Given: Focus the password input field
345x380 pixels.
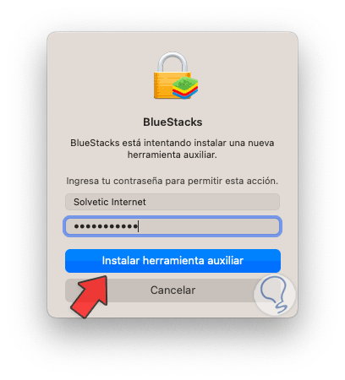Looking at the screenshot, I should point(172,226).
